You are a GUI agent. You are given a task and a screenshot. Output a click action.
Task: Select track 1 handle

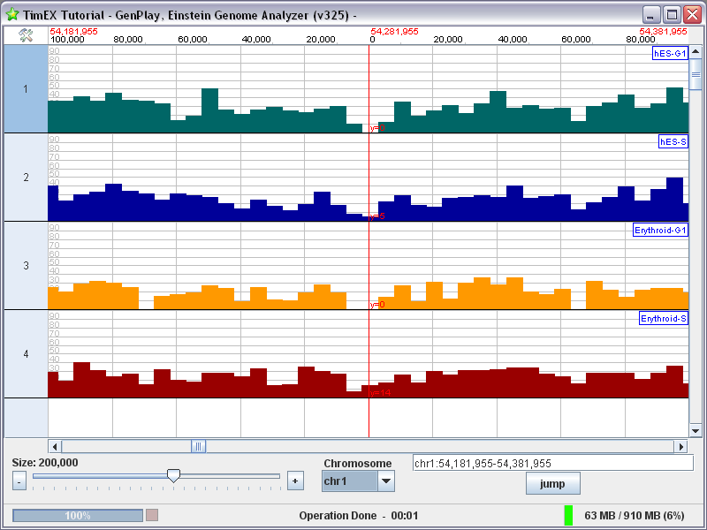26,89
